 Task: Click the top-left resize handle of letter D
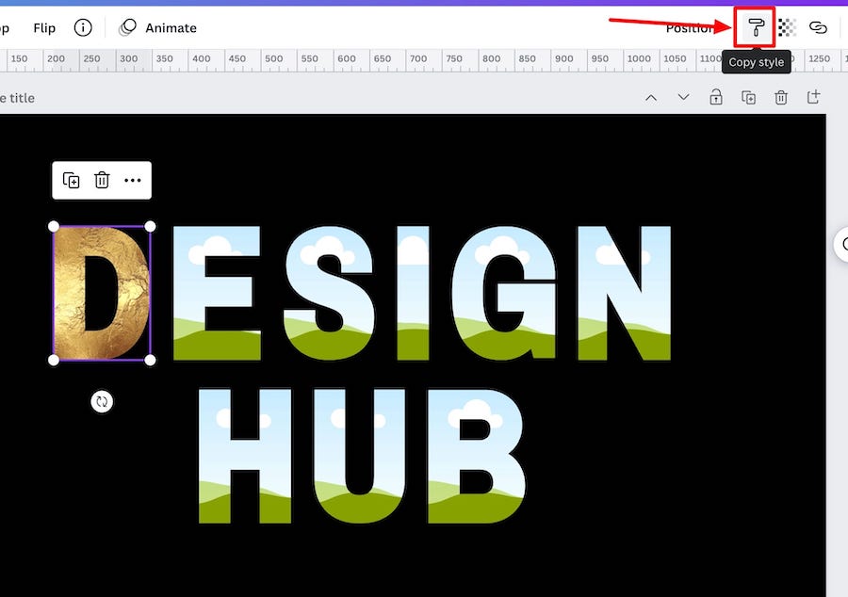tap(54, 226)
